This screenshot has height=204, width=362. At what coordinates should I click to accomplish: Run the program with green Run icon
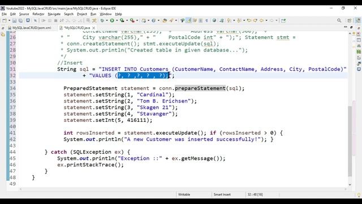tap(112, 20)
